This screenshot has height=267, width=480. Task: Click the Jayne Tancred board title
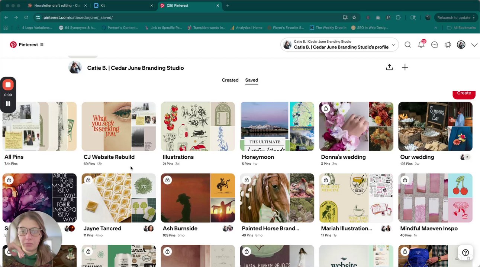coord(102,228)
